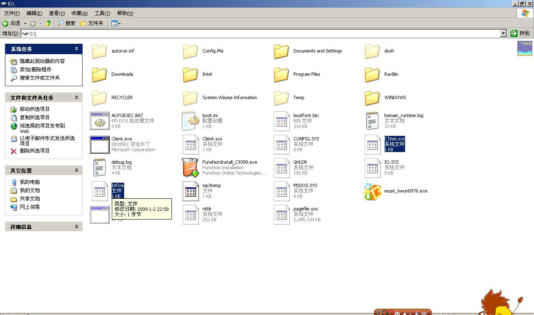The image size is (534, 315).
Task: Click the Up folder toolbar icon
Action: pos(48,23)
